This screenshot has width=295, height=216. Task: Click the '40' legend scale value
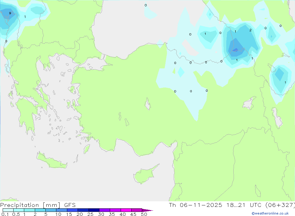coord(122,214)
